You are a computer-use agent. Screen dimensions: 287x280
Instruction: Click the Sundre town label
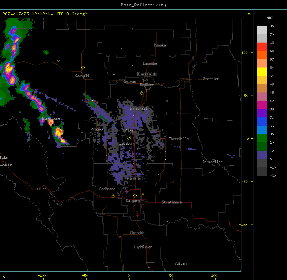tap(97, 130)
